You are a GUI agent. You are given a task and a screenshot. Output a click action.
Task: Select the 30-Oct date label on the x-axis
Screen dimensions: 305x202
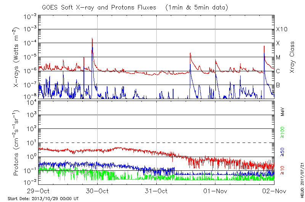(x=98, y=191)
